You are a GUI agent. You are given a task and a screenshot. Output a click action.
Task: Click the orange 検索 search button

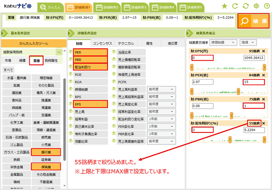pos(253,21)
